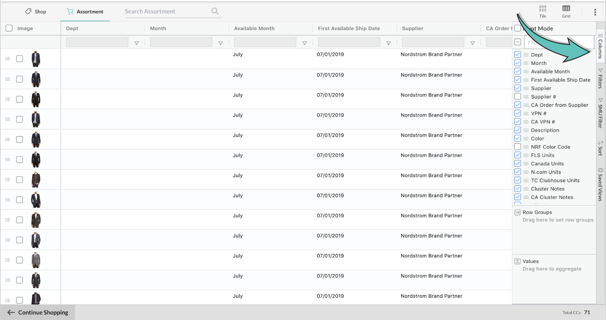This screenshot has width=606, height=320.
Task: Open the SMU Filter side tab
Action: click(600, 113)
